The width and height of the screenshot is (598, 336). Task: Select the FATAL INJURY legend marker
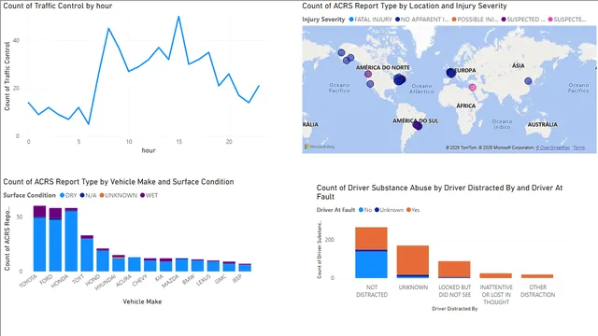tap(351, 20)
